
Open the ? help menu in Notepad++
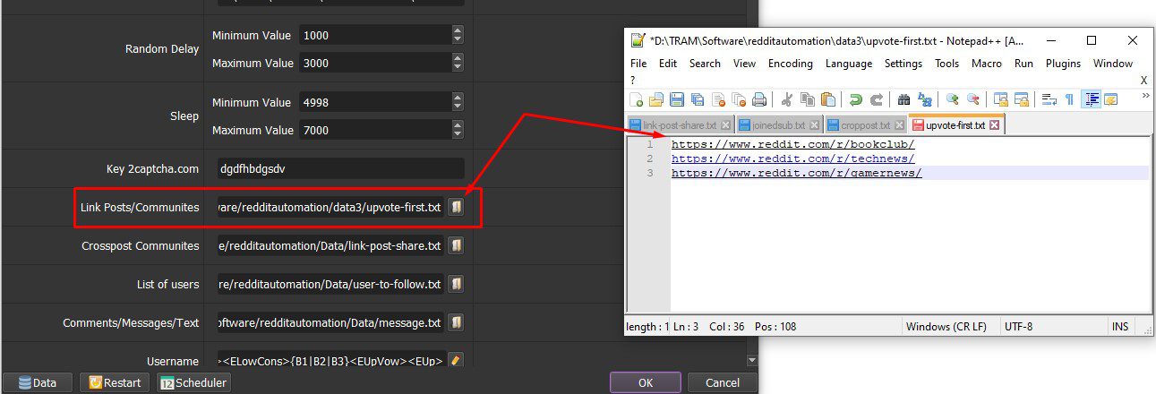click(x=632, y=80)
